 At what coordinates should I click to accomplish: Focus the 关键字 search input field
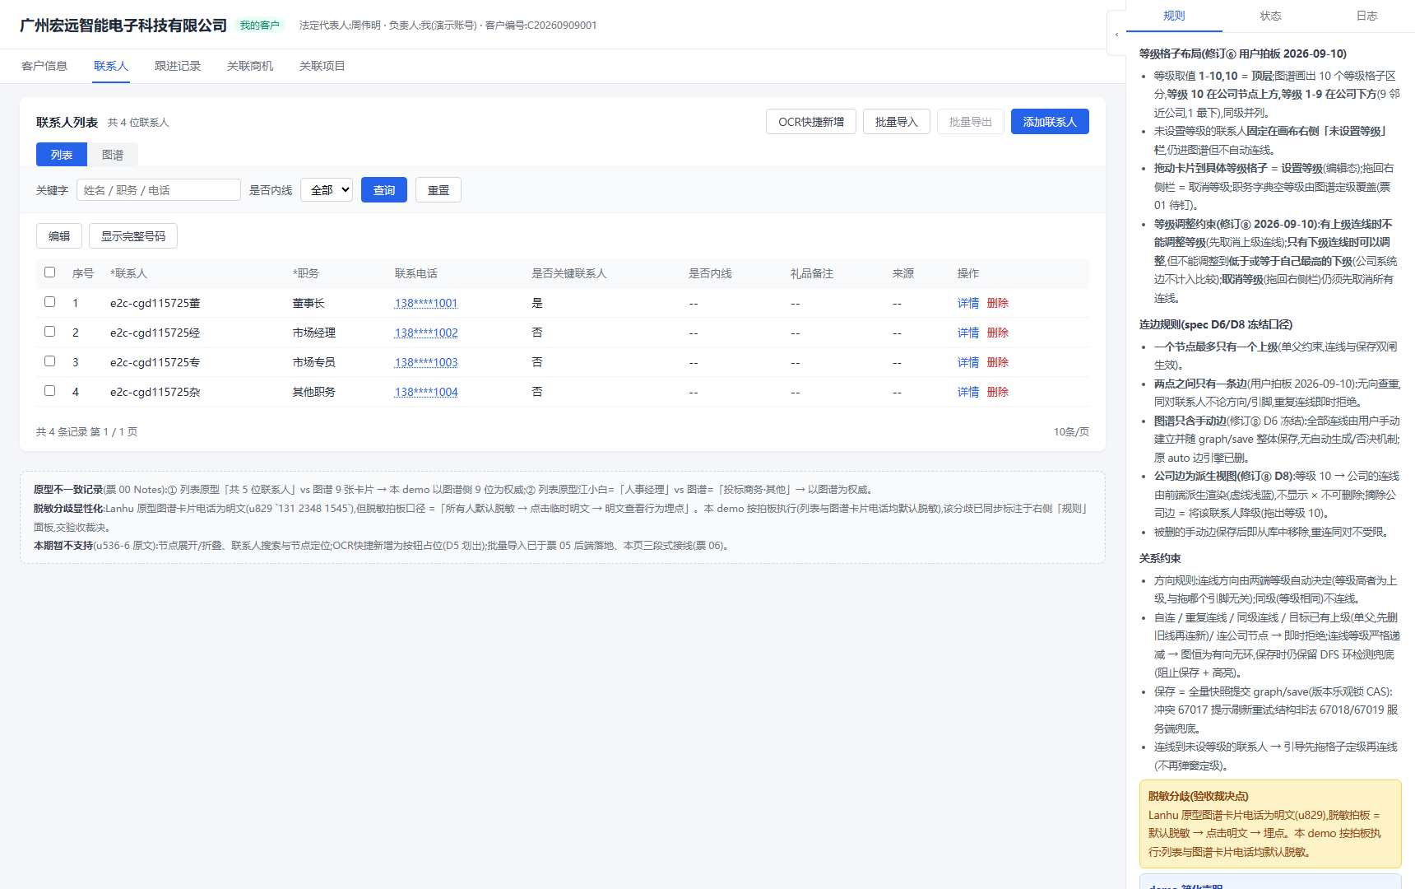point(159,190)
